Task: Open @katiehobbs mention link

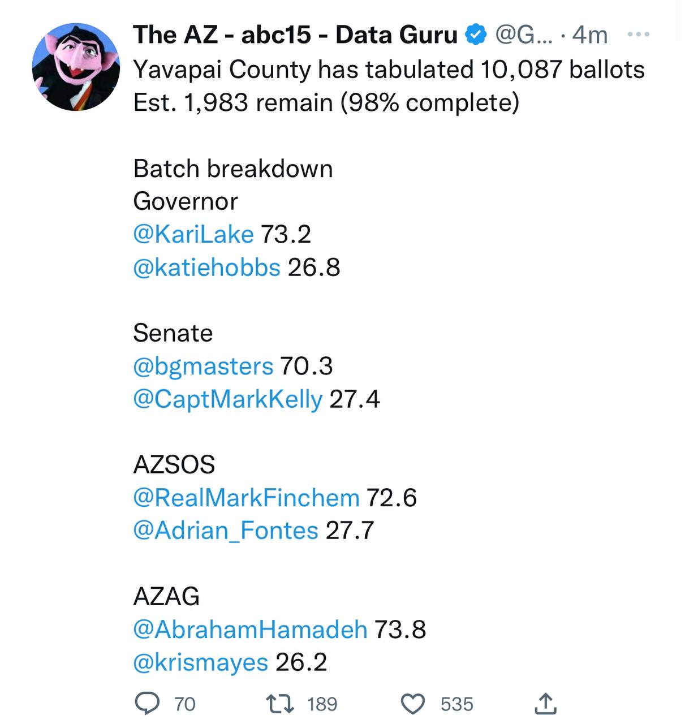Action: coord(206,267)
